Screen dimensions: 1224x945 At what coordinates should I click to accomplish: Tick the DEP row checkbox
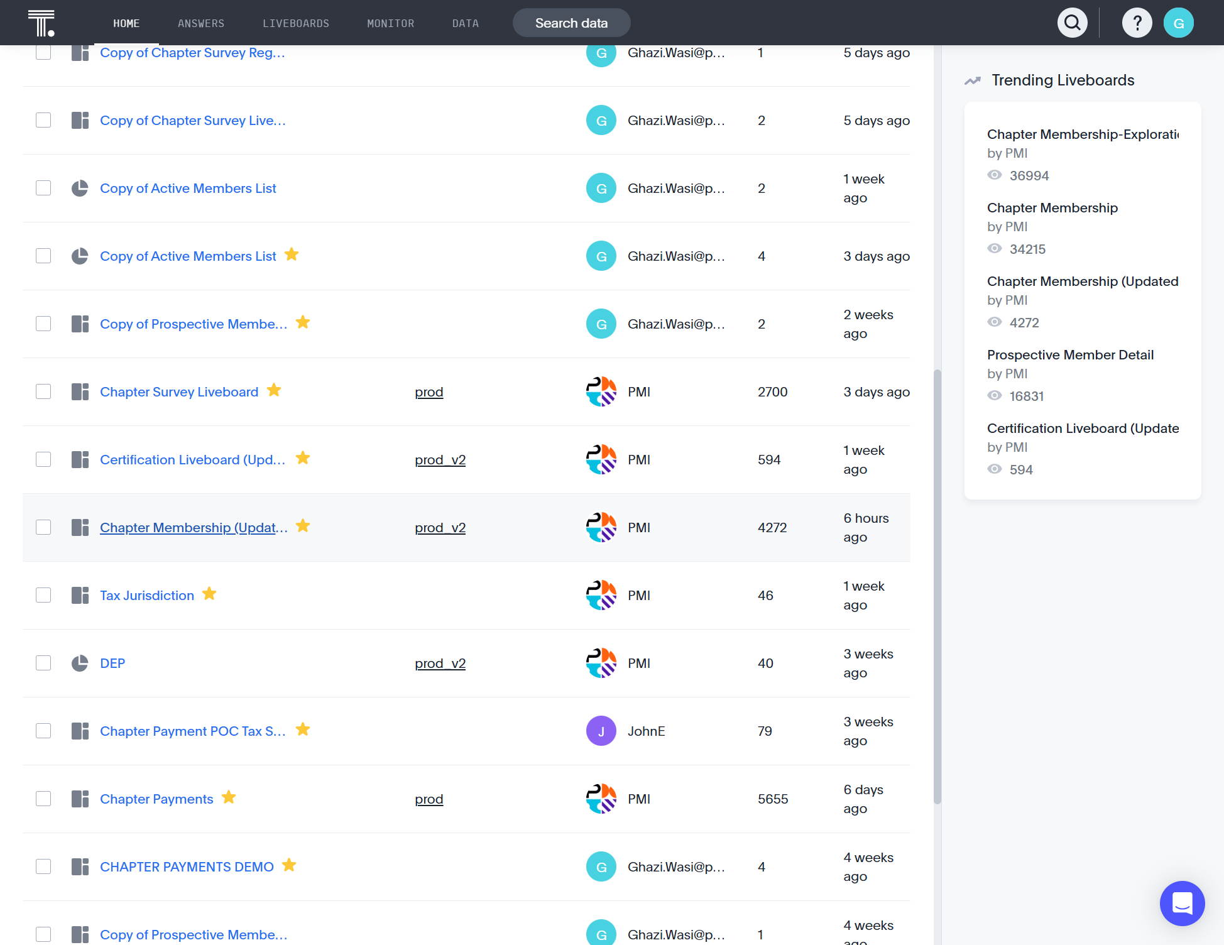(x=43, y=664)
